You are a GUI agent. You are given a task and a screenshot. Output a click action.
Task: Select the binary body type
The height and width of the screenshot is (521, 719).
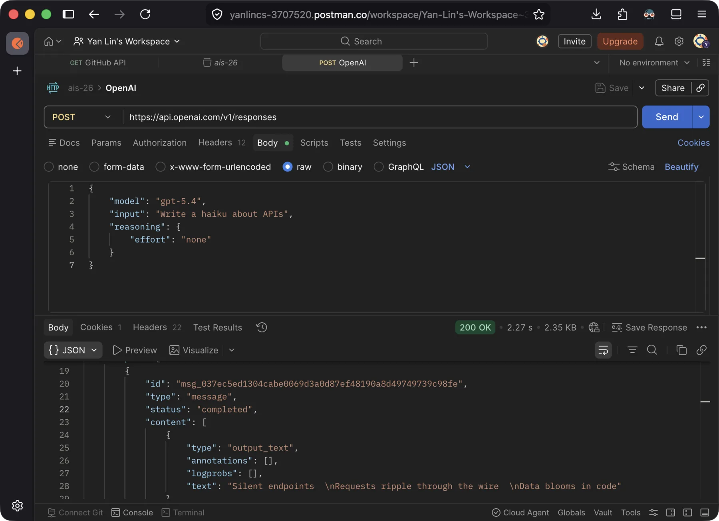(x=328, y=167)
